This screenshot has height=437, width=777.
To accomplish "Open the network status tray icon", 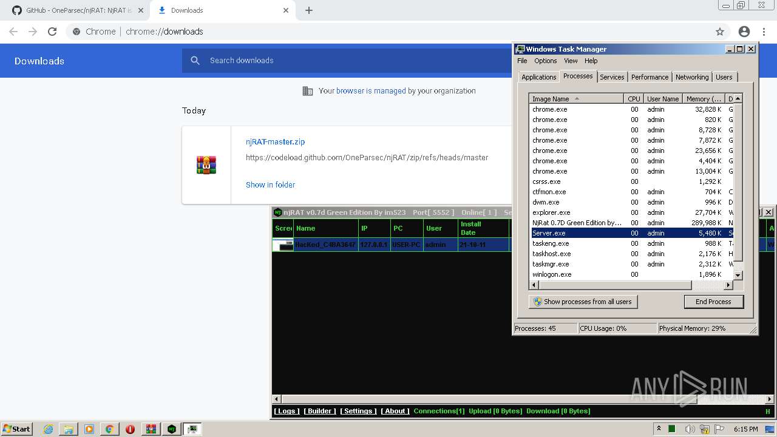I will coord(705,429).
